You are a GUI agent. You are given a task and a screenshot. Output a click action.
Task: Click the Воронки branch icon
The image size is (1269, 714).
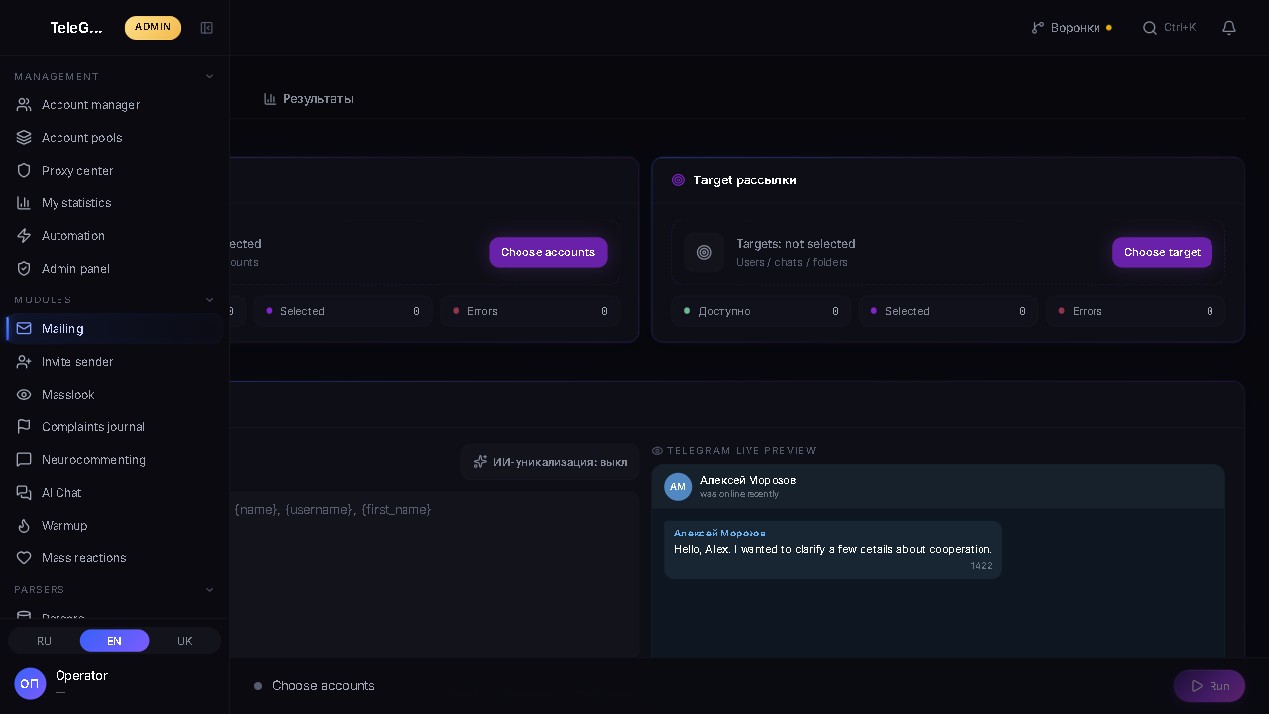(x=1038, y=28)
